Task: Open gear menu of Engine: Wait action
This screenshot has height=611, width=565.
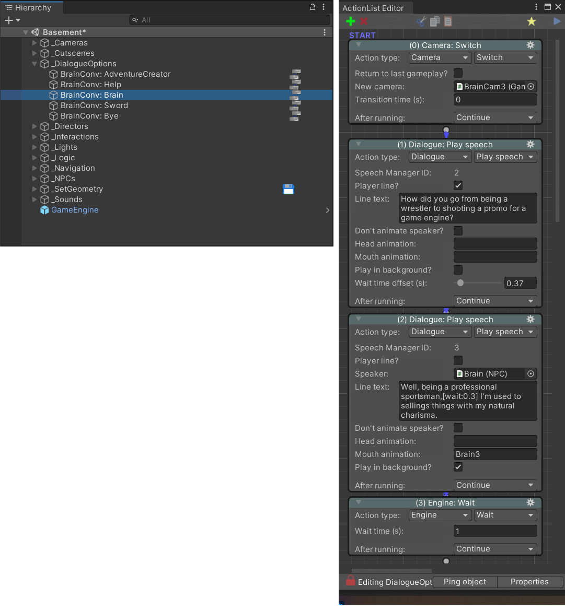Action: click(531, 502)
